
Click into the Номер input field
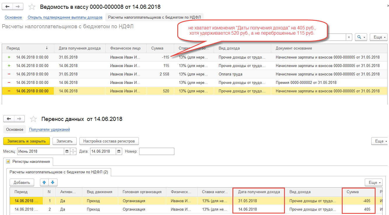coord(157,151)
